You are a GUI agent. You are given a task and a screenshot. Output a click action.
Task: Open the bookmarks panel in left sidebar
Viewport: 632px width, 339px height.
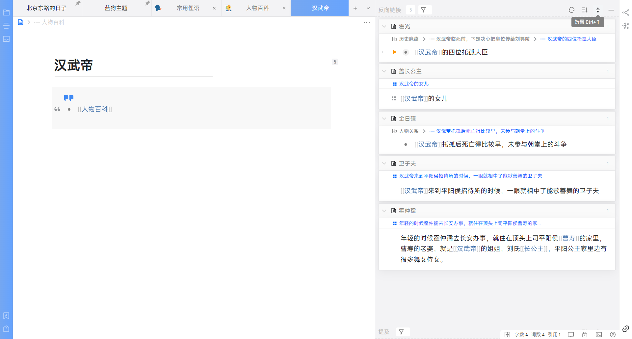point(6,316)
